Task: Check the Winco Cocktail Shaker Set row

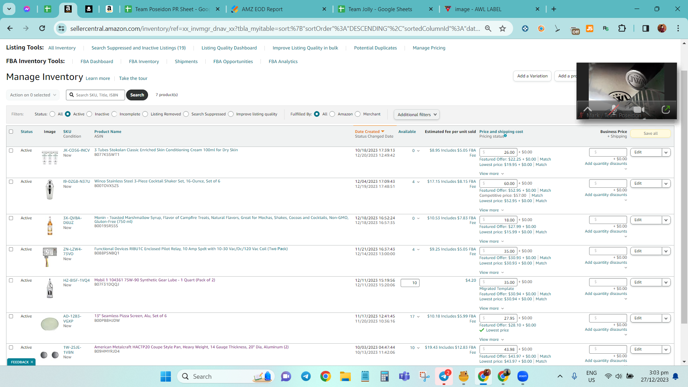Action: pyautogui.click(x=11, y=182)
